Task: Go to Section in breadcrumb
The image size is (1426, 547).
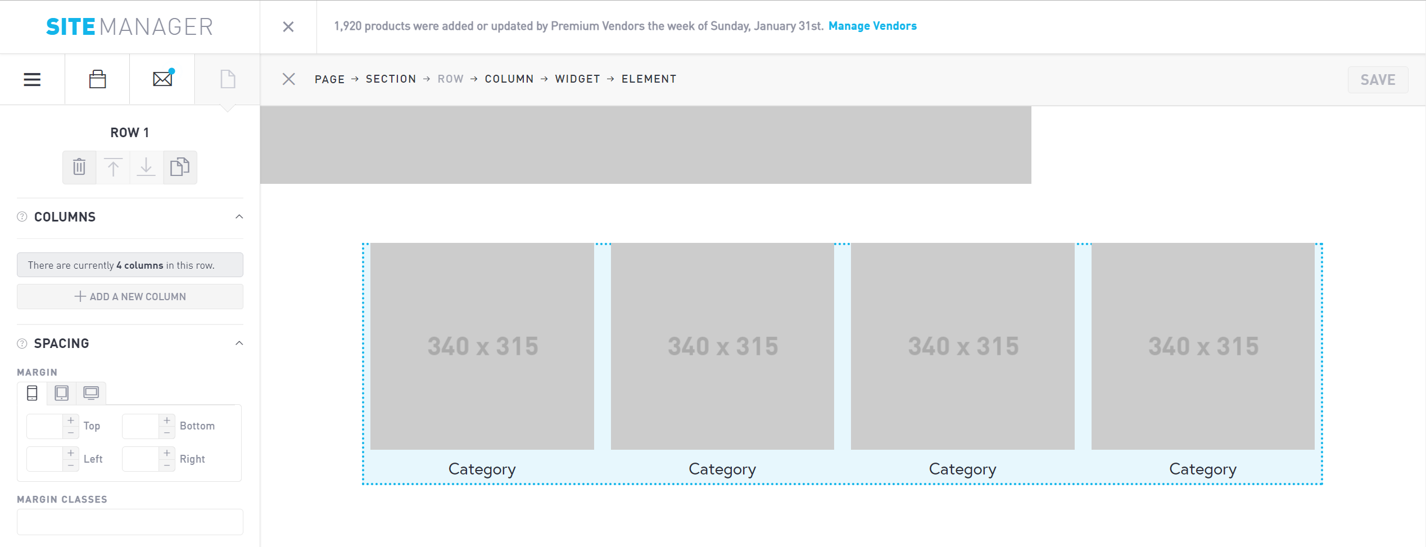Action: click(x=391, y=79)
